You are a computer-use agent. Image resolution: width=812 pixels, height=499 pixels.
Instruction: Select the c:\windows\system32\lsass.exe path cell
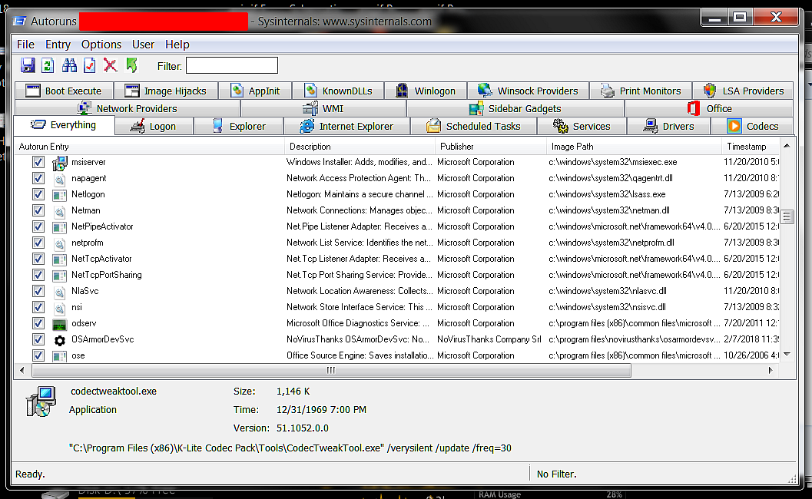[x=607, y=194]
